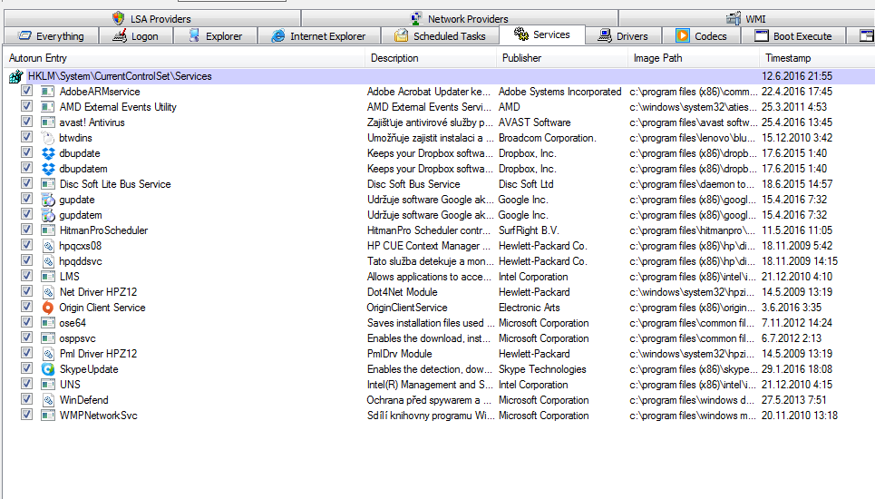
Task: Open the Boot Execute tab
Action: pos(793,36)
